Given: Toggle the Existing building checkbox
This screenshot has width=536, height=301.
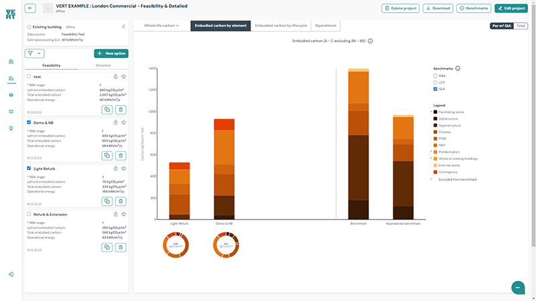Looking at the screenshot, I should point(29,27).
